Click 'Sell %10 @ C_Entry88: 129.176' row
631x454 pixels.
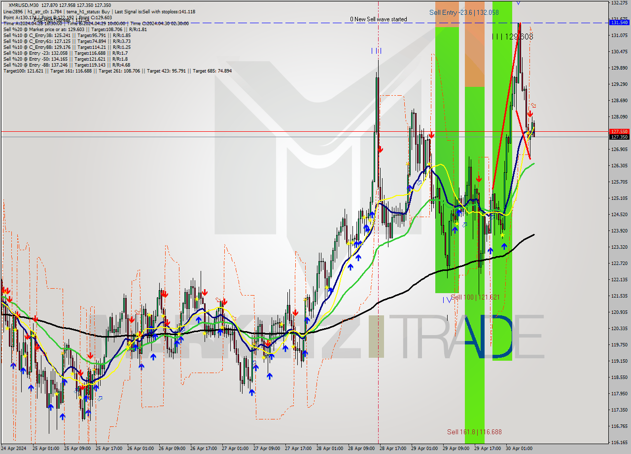67,47
